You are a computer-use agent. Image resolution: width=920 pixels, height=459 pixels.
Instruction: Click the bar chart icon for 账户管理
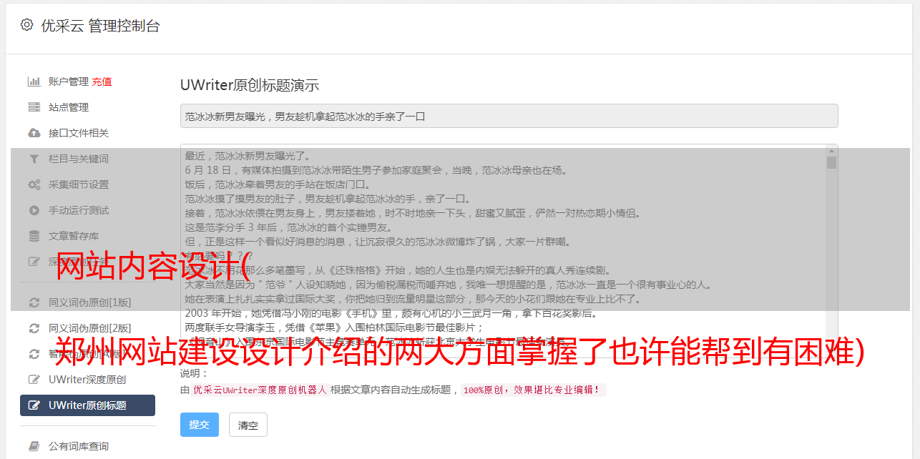pyautogui.click(x=34, y=82)
